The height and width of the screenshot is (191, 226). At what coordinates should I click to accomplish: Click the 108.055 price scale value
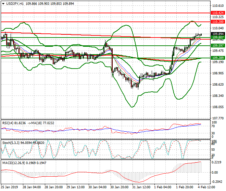(218, 107)
